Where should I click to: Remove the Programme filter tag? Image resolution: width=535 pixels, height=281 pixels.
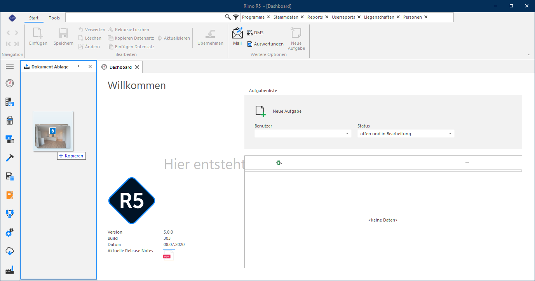pyautogui.click(x=268, y=17)
